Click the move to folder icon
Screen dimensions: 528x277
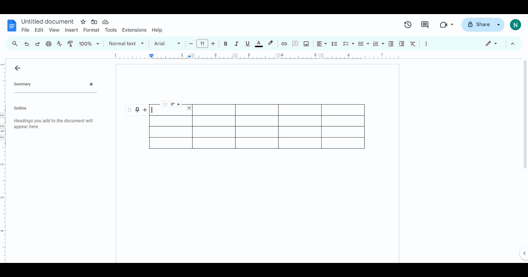(94, 22)
